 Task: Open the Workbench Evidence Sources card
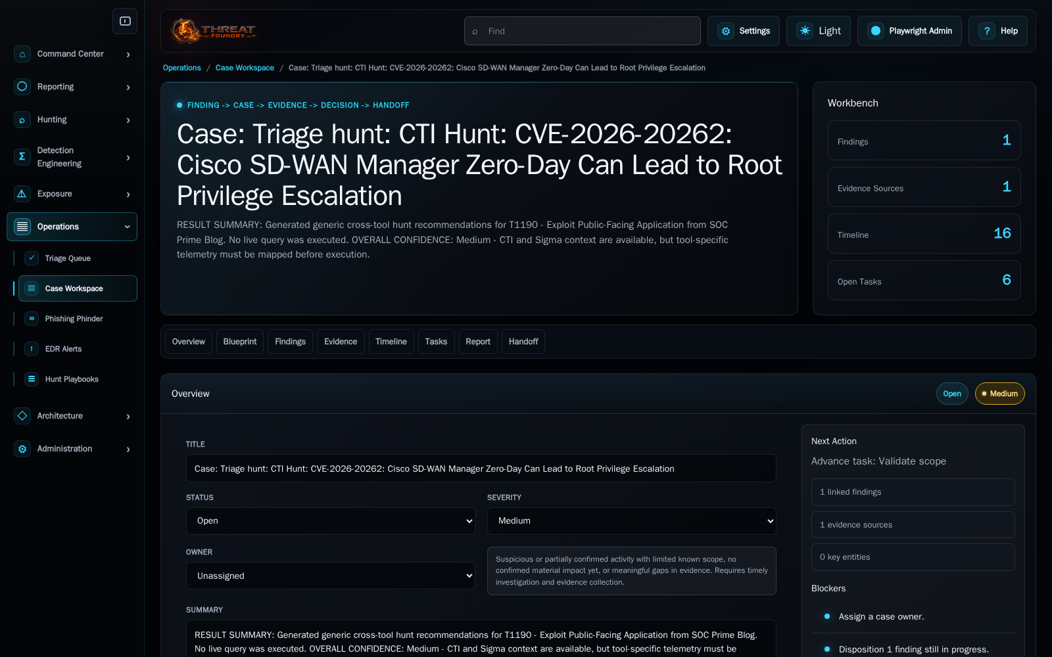pos(924,187)
